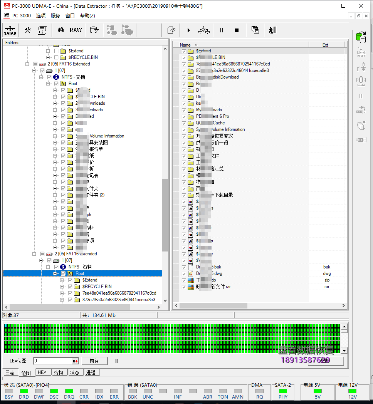Collapse the highlighted Root tree node
This screenshot has width=373, height=404.
pyautogui.click(x=55, y=273)
